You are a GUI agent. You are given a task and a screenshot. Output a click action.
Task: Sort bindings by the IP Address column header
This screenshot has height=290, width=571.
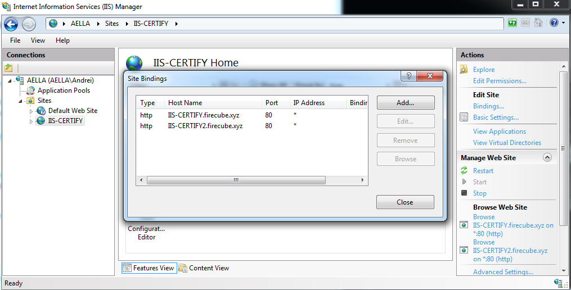coord(317,103)
